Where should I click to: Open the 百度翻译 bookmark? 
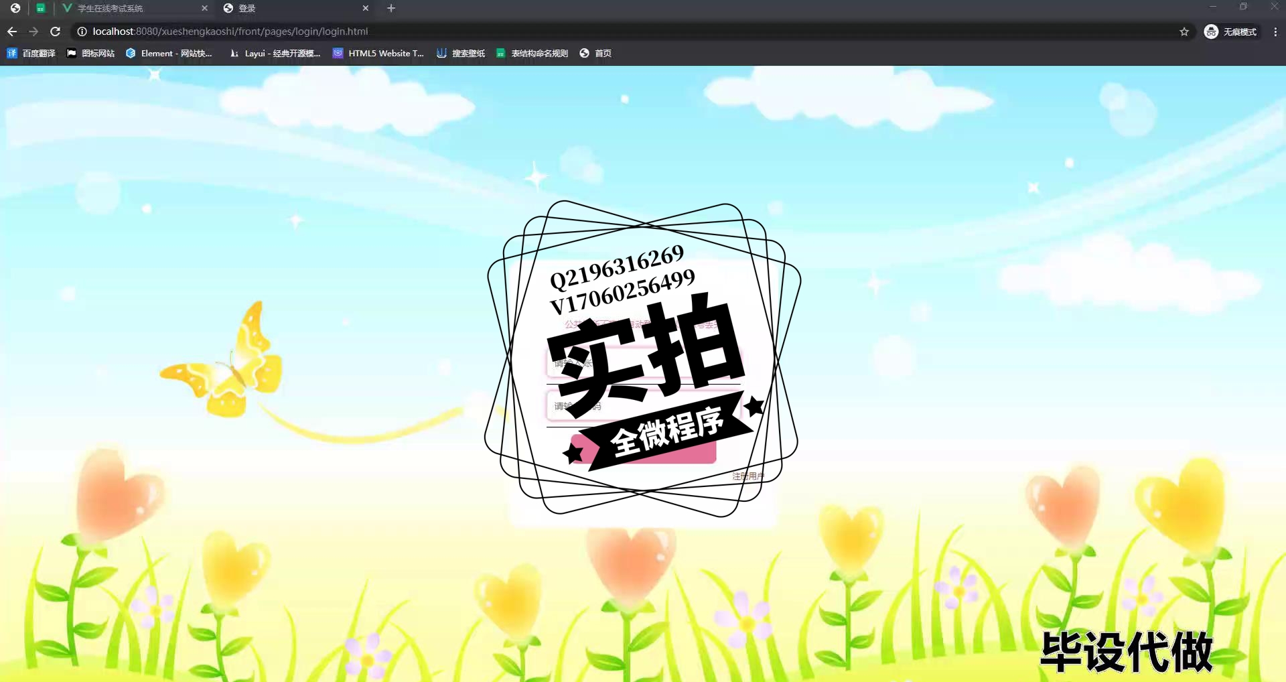(31, 53)
